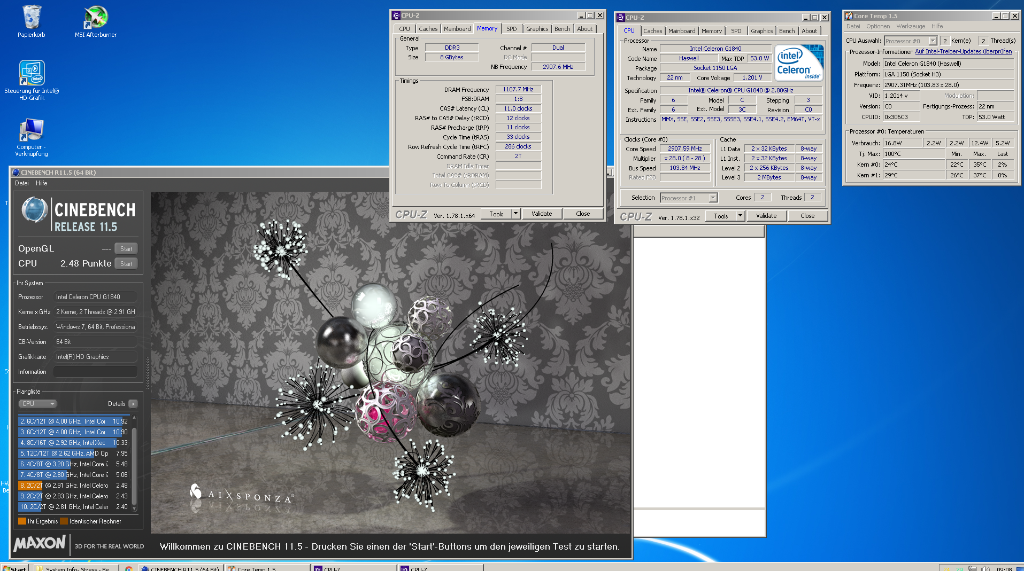The width and height of the screenshot is (1024, 571).
Task: Switch to CINEBENCH R11.5 taskbar entry
Action: pos(181,568)
